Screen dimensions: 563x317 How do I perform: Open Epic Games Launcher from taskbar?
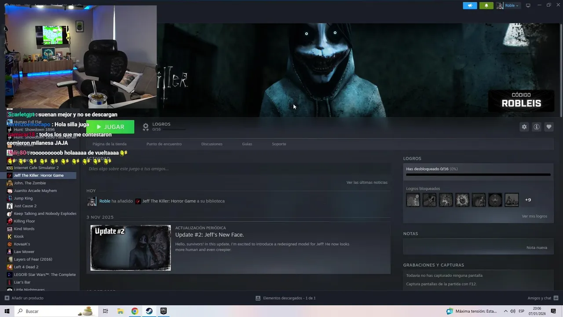(164, 311)
